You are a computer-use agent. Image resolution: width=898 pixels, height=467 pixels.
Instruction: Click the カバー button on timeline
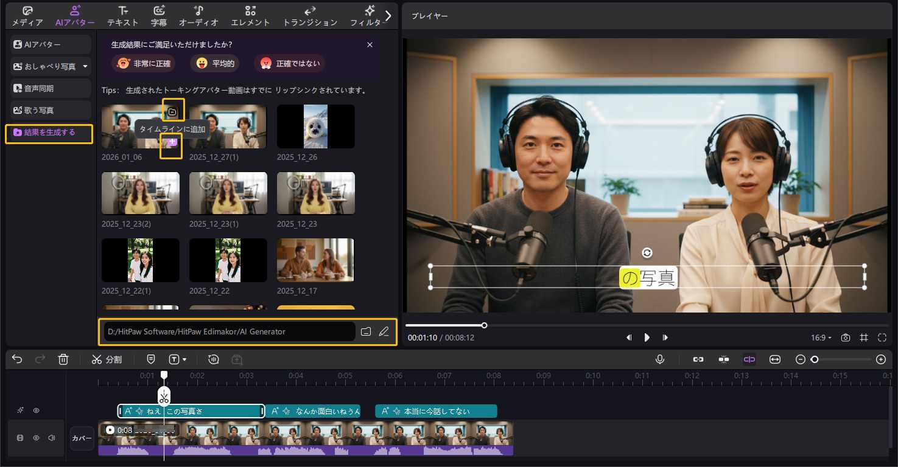click(x=82, y=438)
